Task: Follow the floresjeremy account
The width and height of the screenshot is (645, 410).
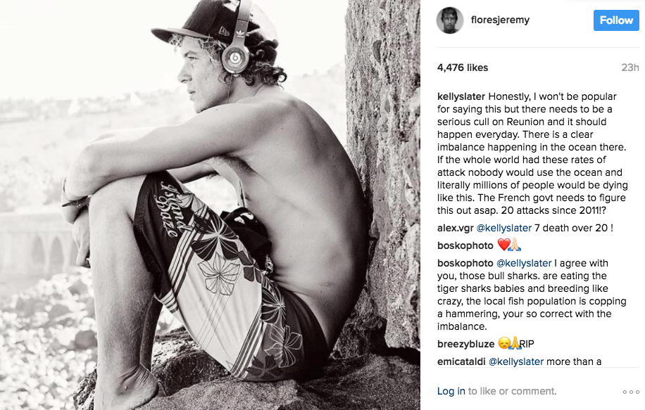Action: pos(616,20)
